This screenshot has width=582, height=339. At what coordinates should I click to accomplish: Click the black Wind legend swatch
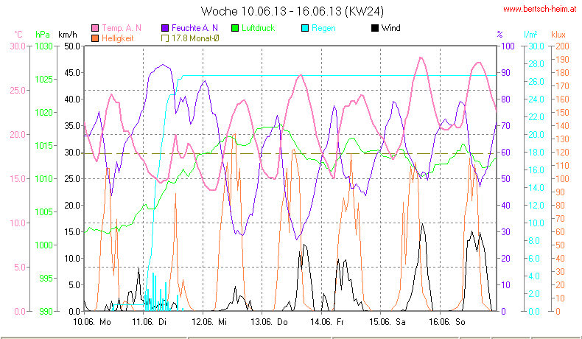tap(374, 28)
